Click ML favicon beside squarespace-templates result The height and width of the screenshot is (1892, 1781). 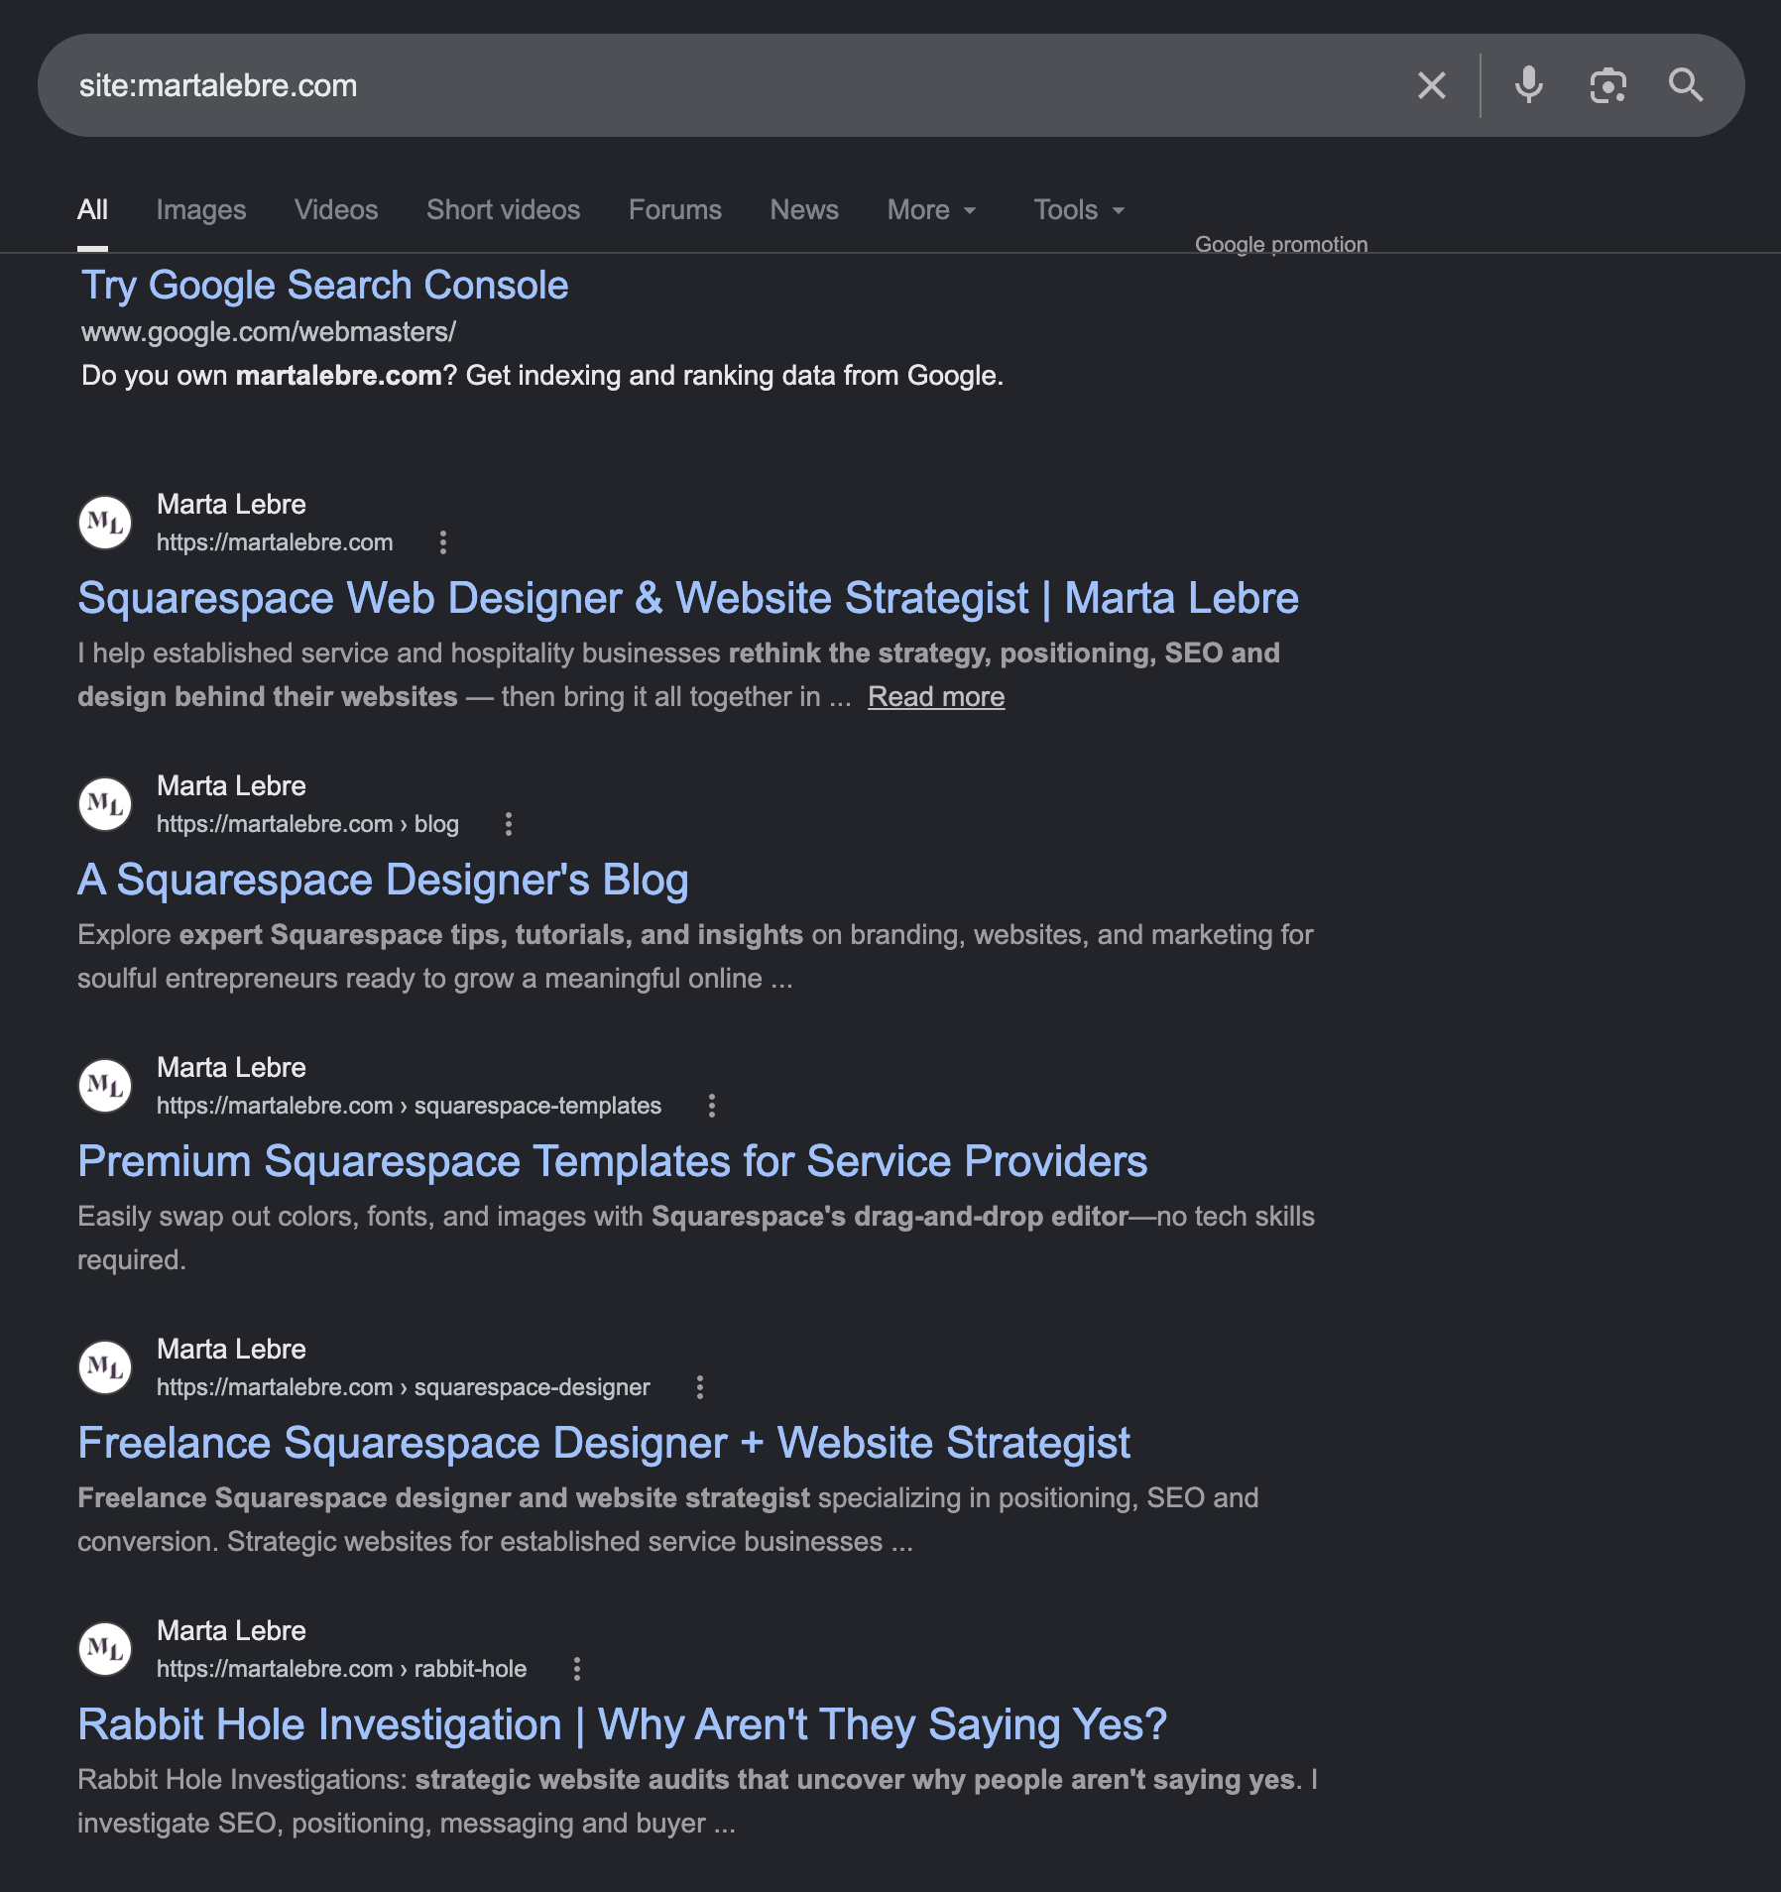click(x=105, y=1086)
